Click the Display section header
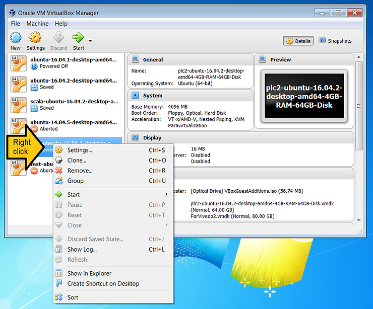Viewport: 373px width, 309px height. pos(241,138)
